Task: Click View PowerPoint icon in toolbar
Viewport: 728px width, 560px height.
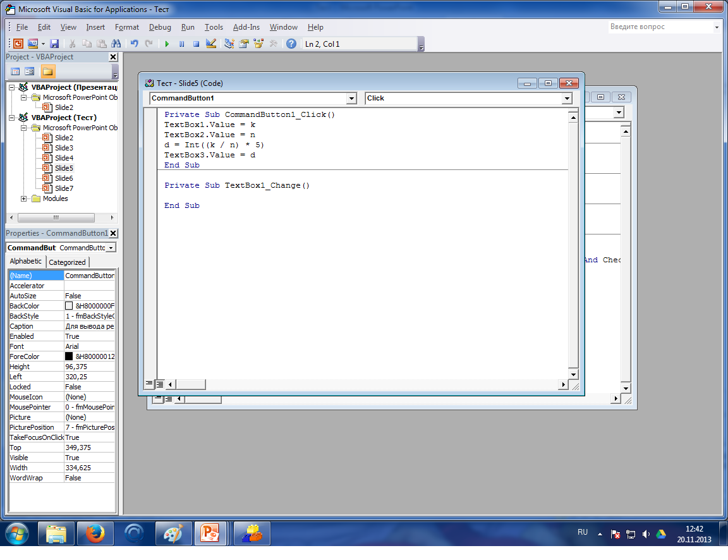Action: click(x=18, y=44)
